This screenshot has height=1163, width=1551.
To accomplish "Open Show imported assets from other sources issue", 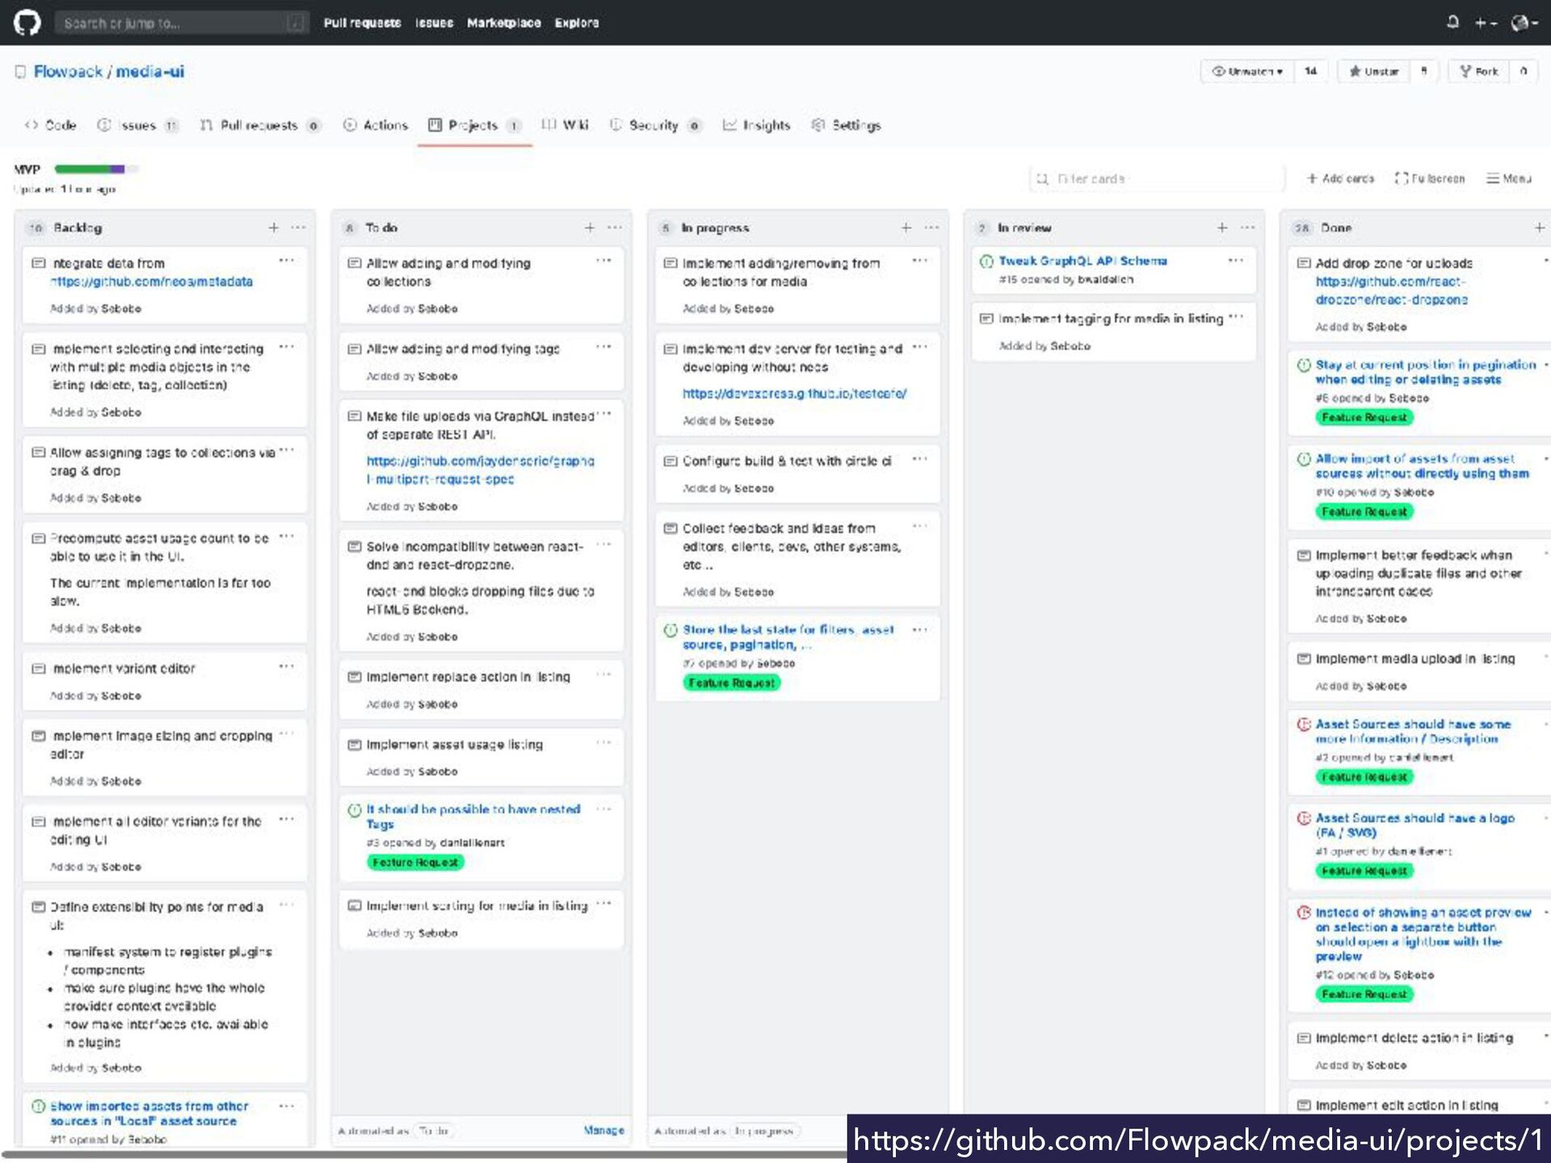I will coord(149,1113).
